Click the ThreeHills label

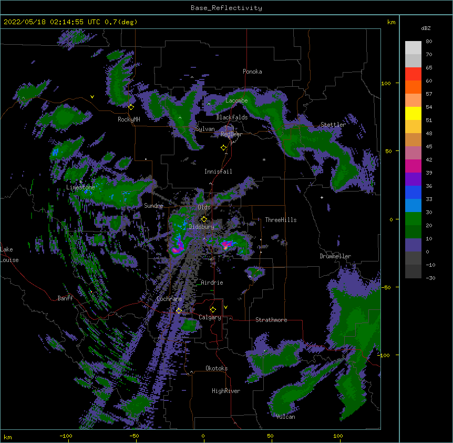tap(281, 220)
